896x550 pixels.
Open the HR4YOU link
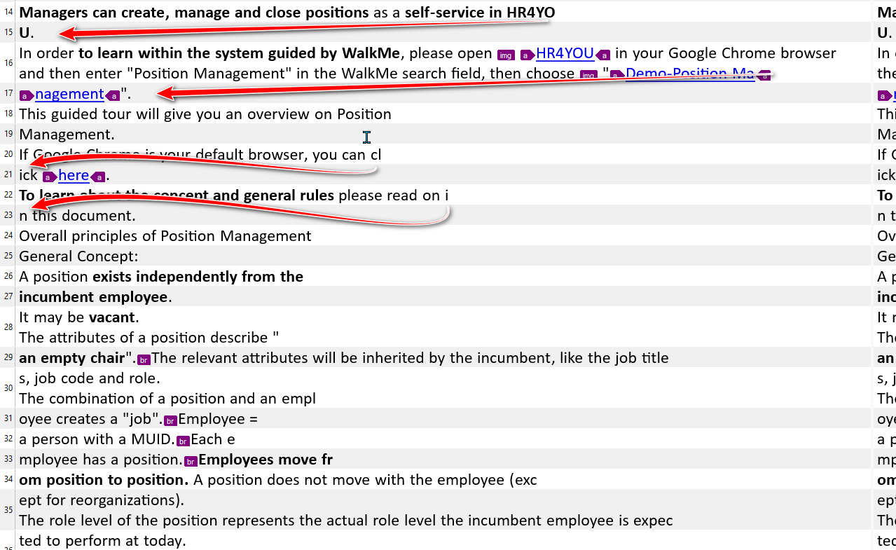pos(565,54)
